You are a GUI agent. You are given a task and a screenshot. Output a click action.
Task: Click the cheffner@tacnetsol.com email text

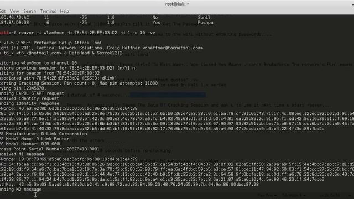coord(173,48)
